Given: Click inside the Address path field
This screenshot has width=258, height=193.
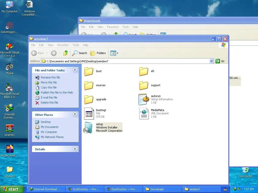Looking at the screenshot, I should 125,61.
